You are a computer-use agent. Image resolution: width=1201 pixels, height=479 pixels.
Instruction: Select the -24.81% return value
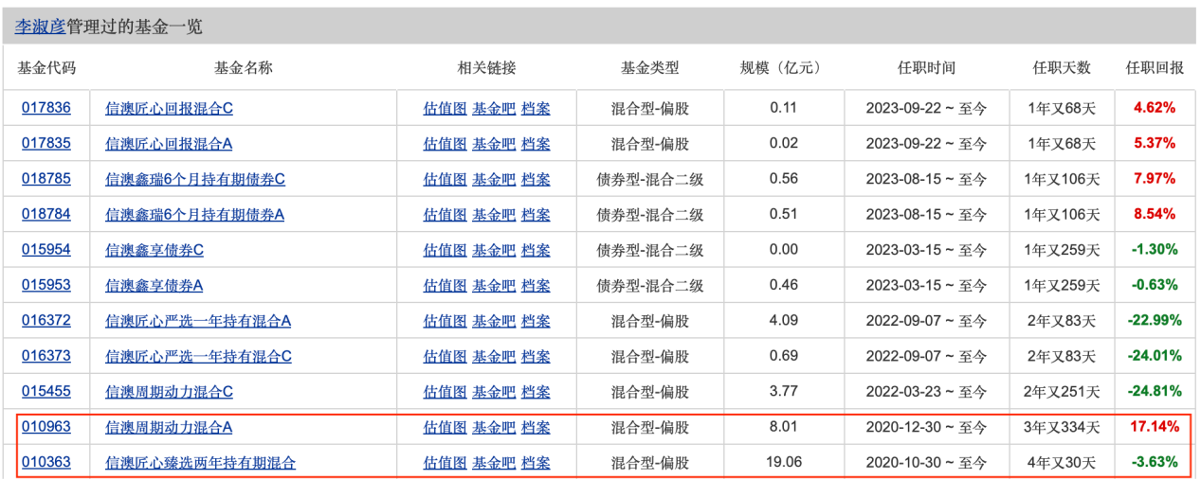[1155, 392]
